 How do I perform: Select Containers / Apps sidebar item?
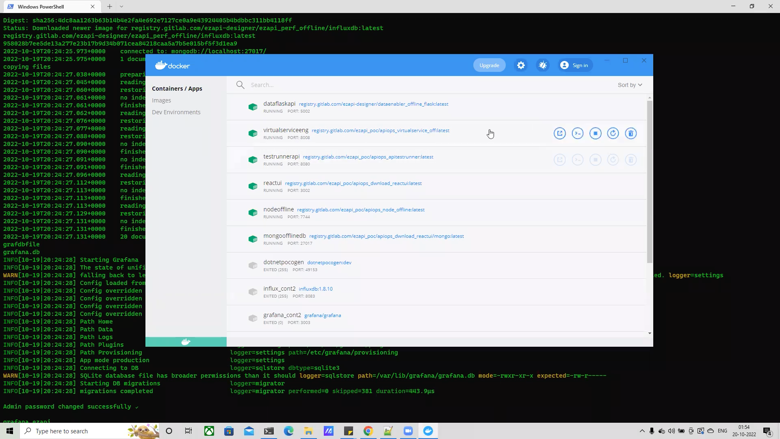(177, 89)
